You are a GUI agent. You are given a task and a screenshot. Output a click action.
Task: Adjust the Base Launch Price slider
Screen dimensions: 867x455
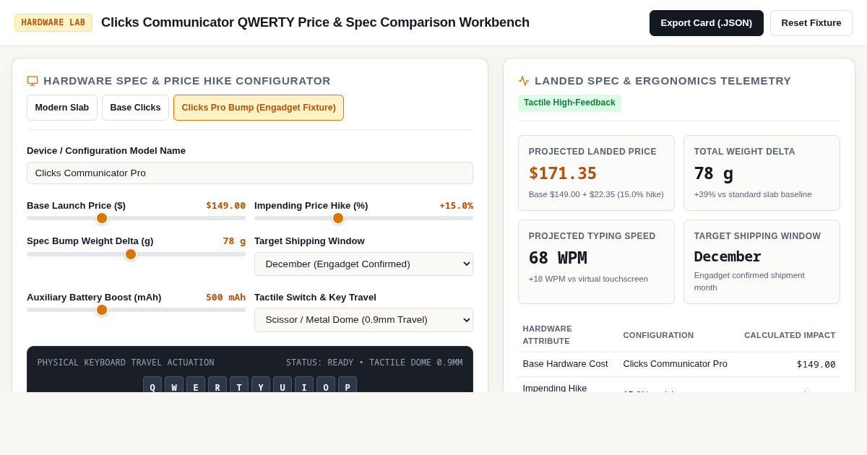click(136, 218)
